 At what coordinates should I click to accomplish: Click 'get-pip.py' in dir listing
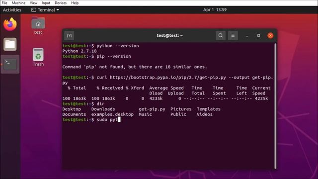[x=152, y=109]
